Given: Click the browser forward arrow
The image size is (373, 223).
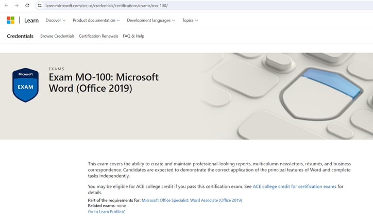Looking at the screenshot, I should coord(16,6).
